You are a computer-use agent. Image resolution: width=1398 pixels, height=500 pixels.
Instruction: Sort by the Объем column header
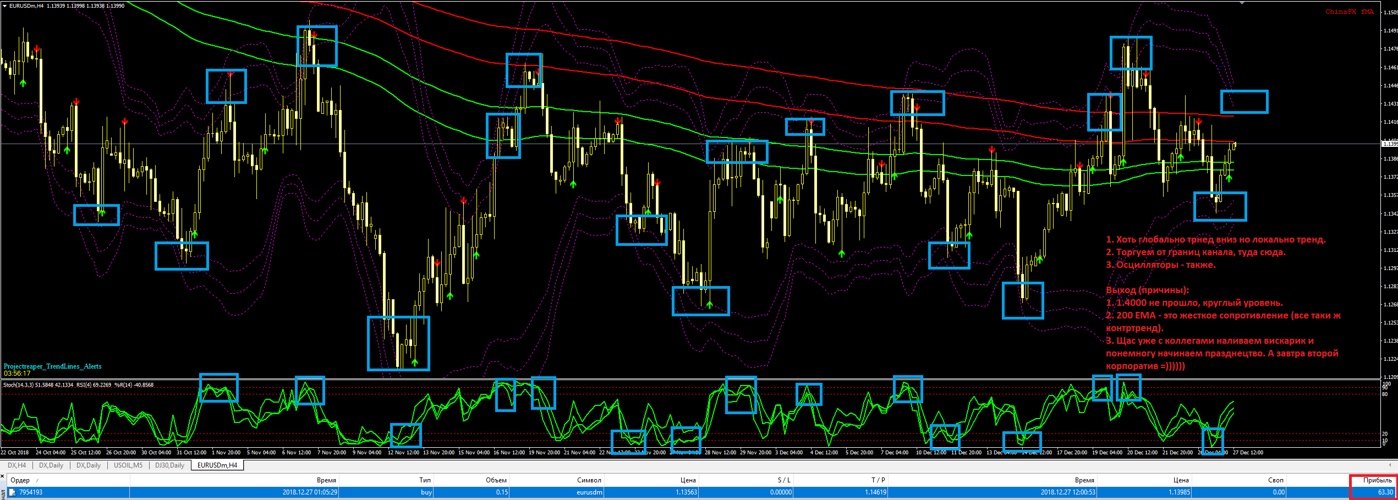pos(496,480)
